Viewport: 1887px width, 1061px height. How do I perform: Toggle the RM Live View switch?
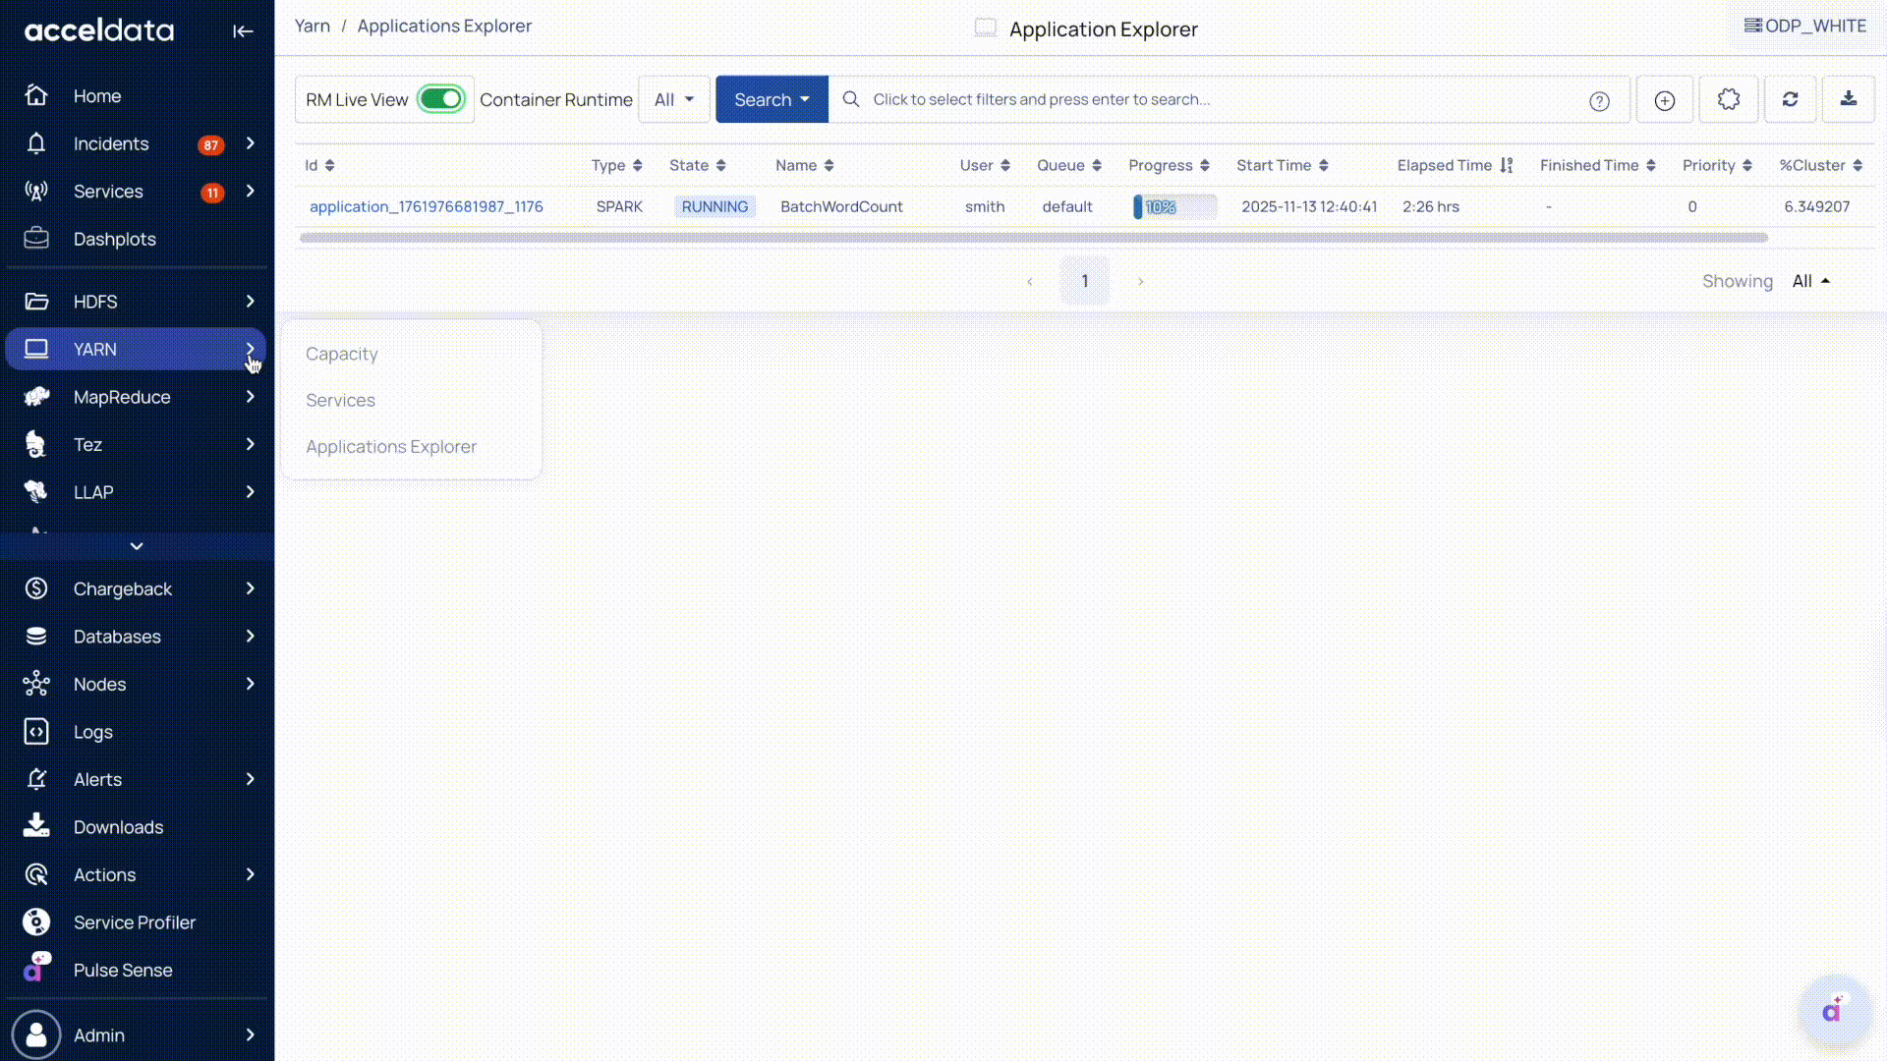pyautogui.click(x=440, y=99)
